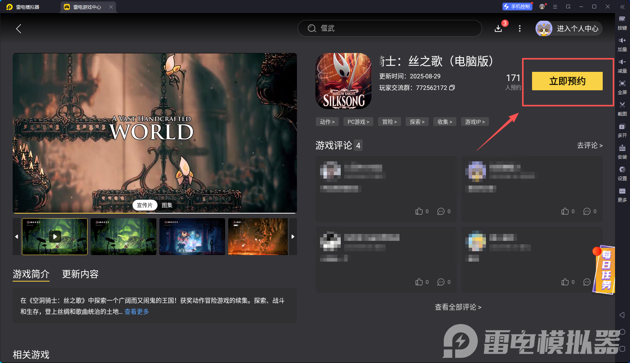Viewport: 630px width, 363px height.
Task: Go back using the page's left arrow
Action: click(18, 28)
